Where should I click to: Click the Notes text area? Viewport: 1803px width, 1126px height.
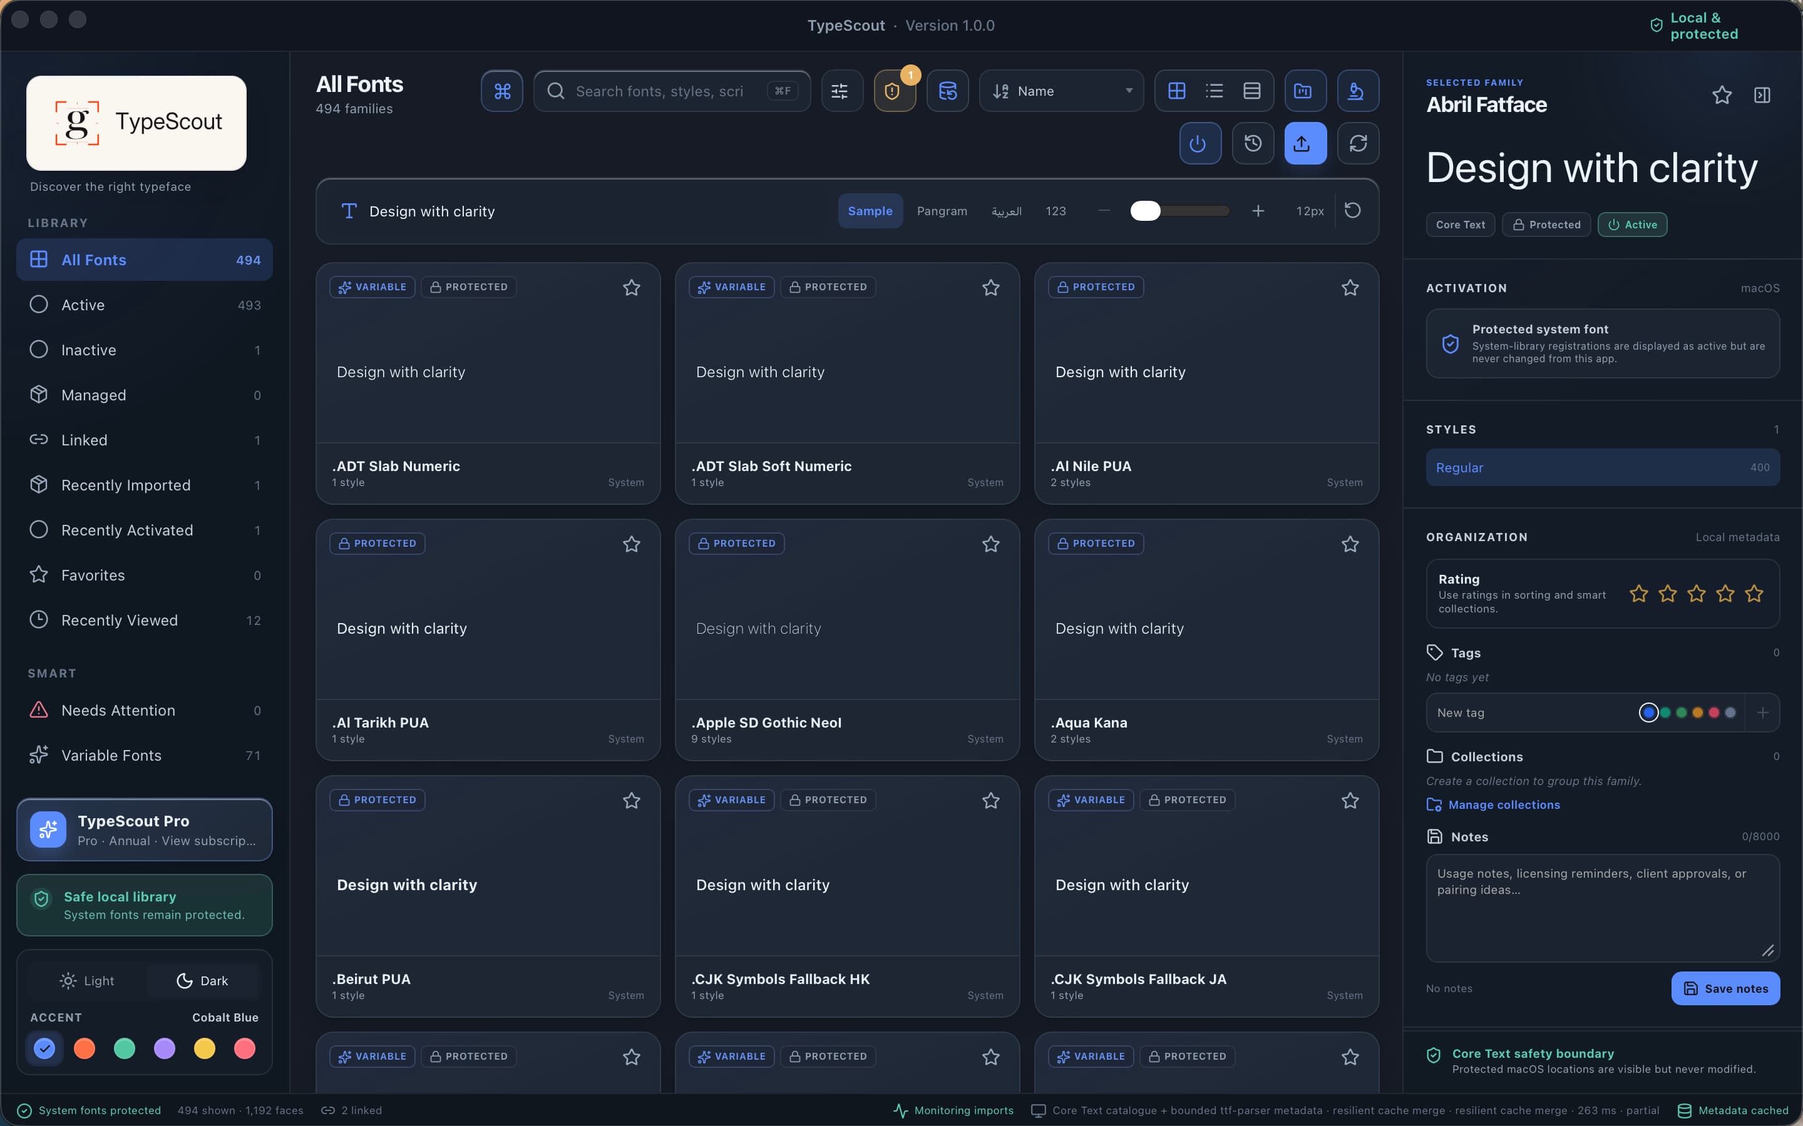1602,908
